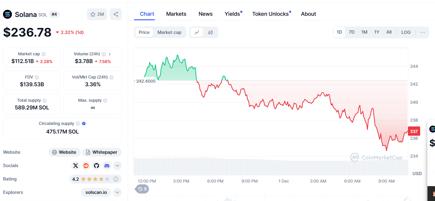Open Solana's X (Twitter) social icon
This screenshot has width=435, height=201.
(x=76, y=166)
